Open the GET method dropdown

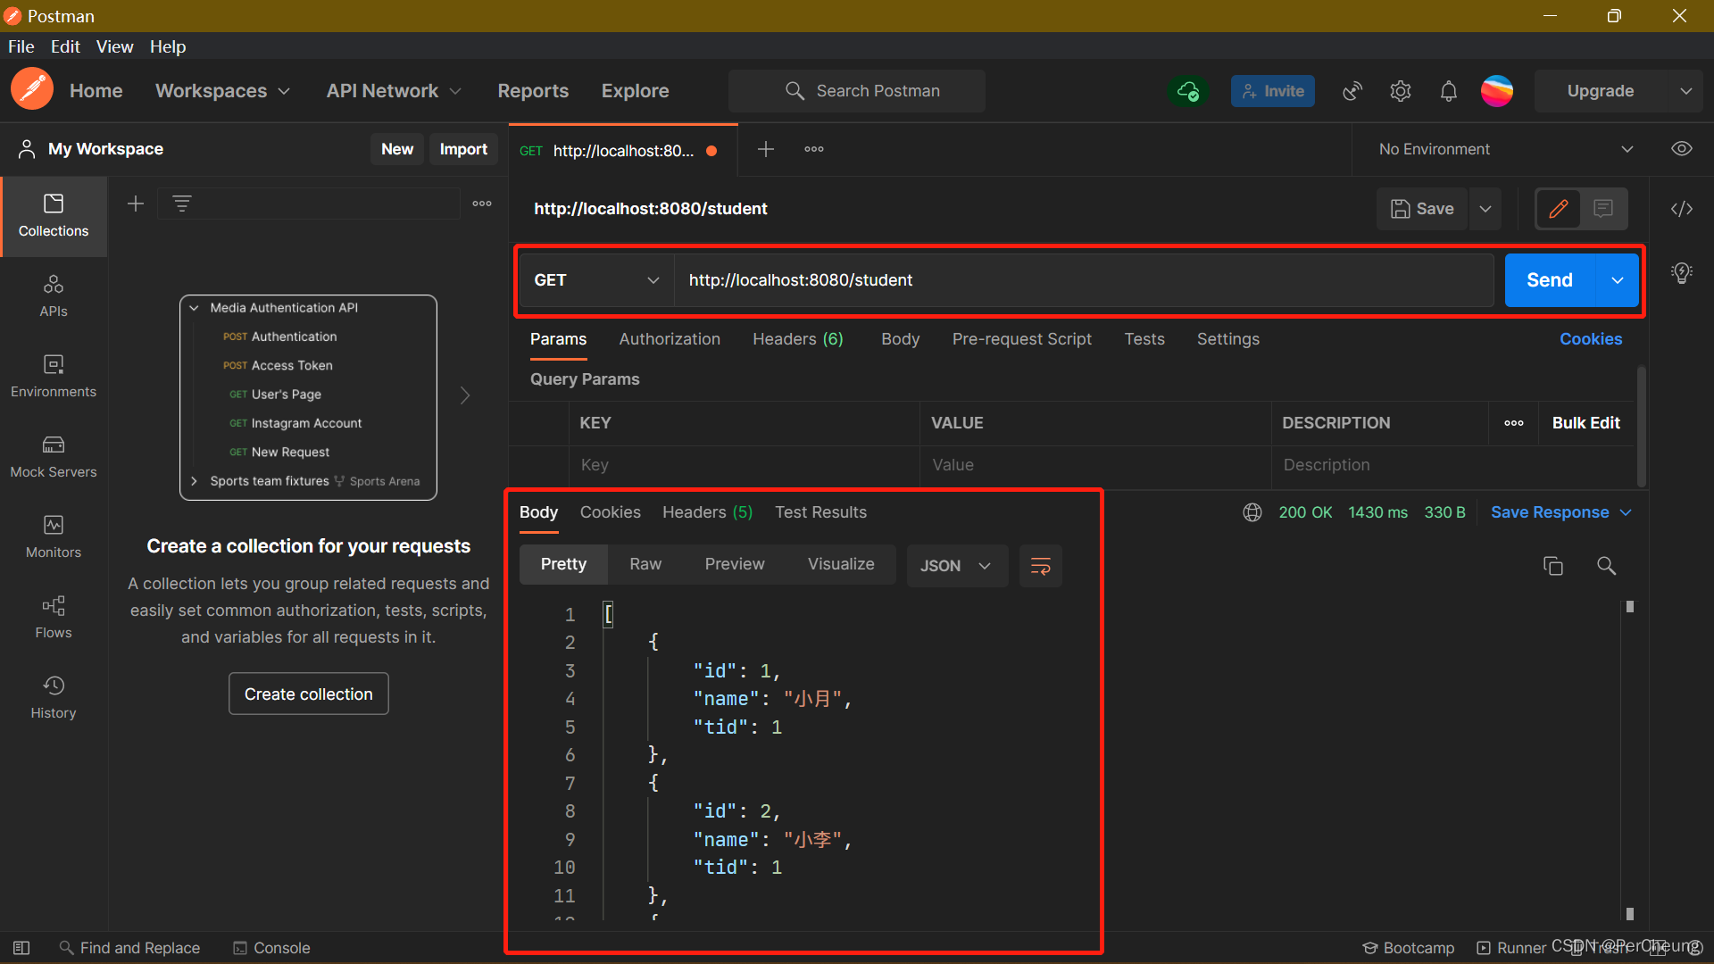tap(595, 280)
